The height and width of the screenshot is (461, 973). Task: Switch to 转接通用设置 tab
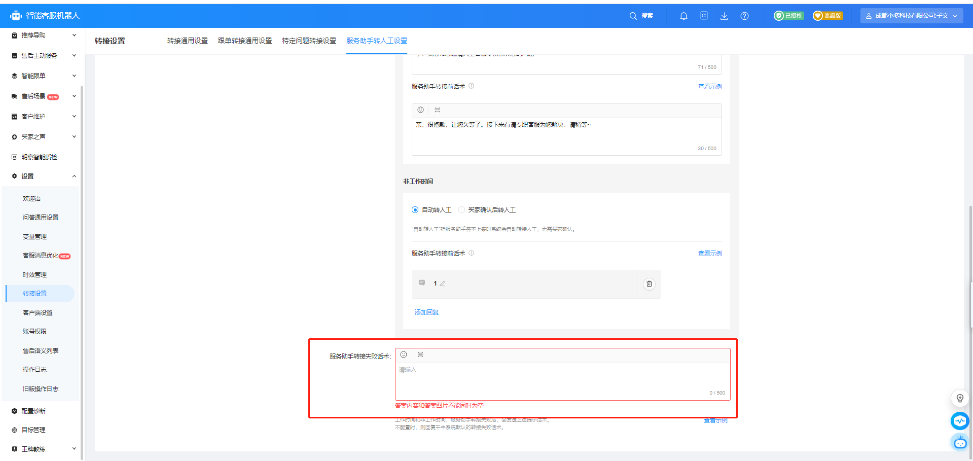pos(188,41)
